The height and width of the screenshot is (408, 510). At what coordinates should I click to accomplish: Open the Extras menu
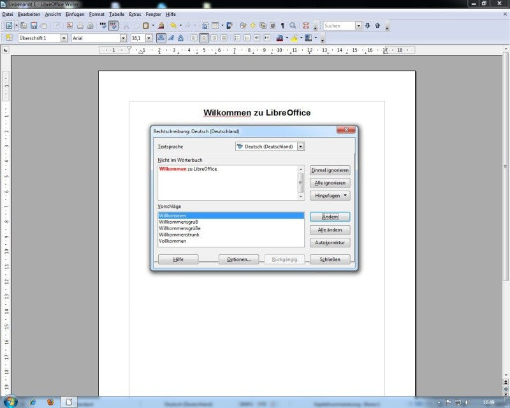tap(135, 14)
